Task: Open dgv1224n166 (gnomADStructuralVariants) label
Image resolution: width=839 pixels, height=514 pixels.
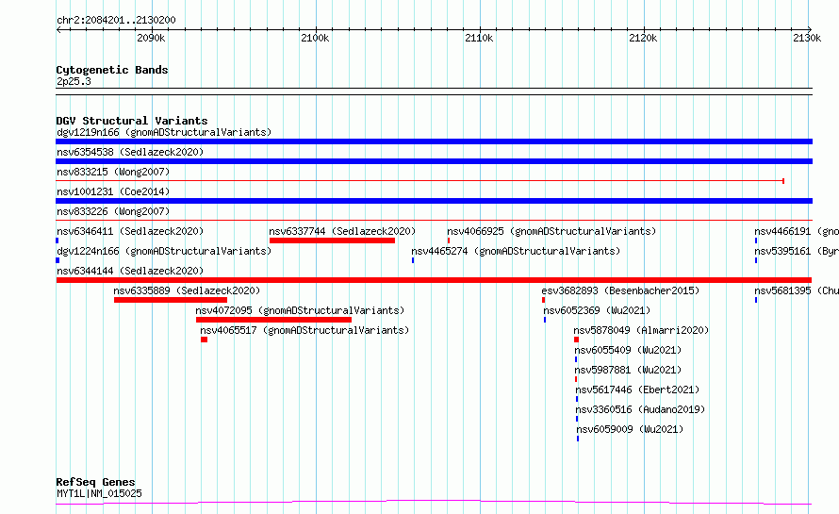Action: tap(164, 251)
